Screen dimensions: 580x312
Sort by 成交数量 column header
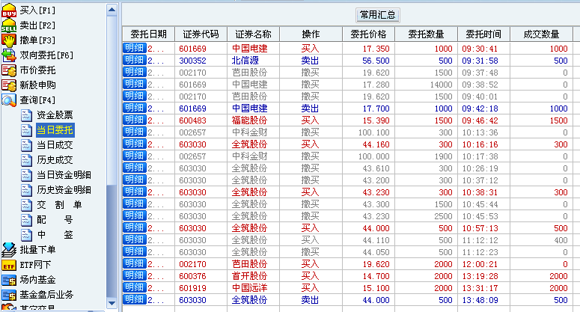541,34
